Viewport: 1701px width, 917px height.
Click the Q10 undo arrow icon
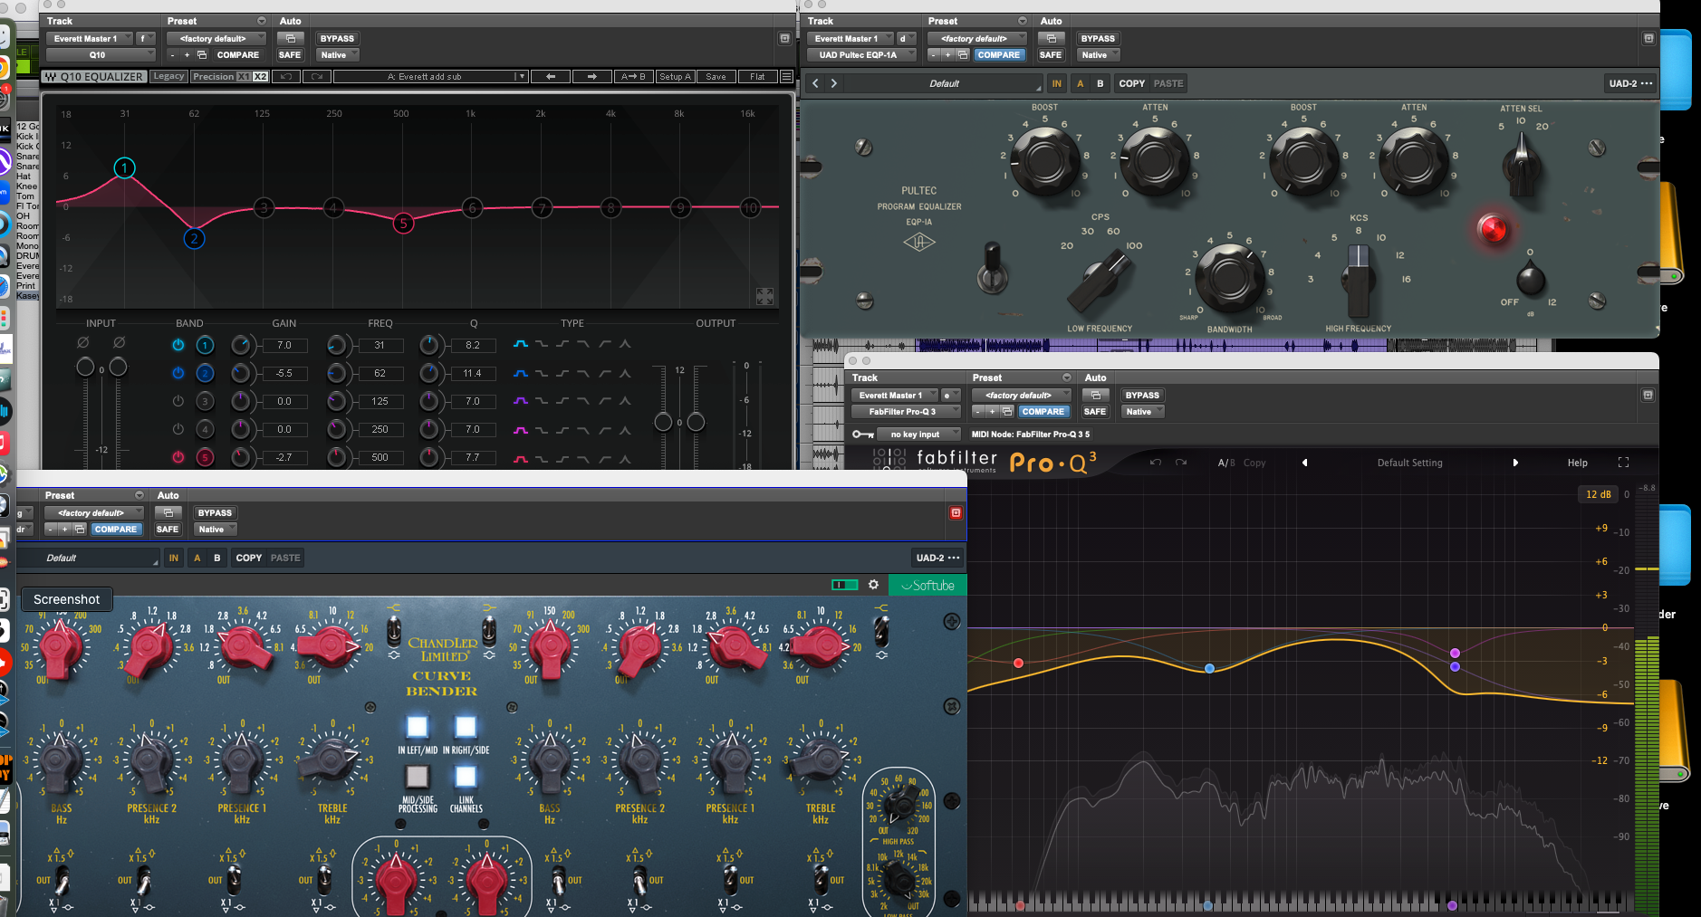[x=286, y=77]
